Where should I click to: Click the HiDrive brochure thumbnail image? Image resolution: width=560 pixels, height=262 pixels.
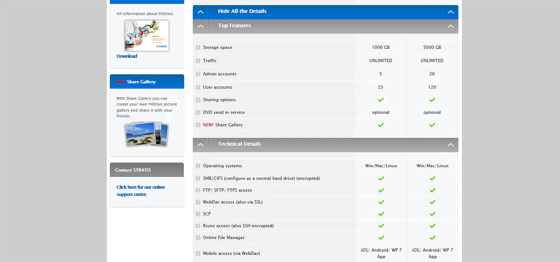click(x=147, y=35)
